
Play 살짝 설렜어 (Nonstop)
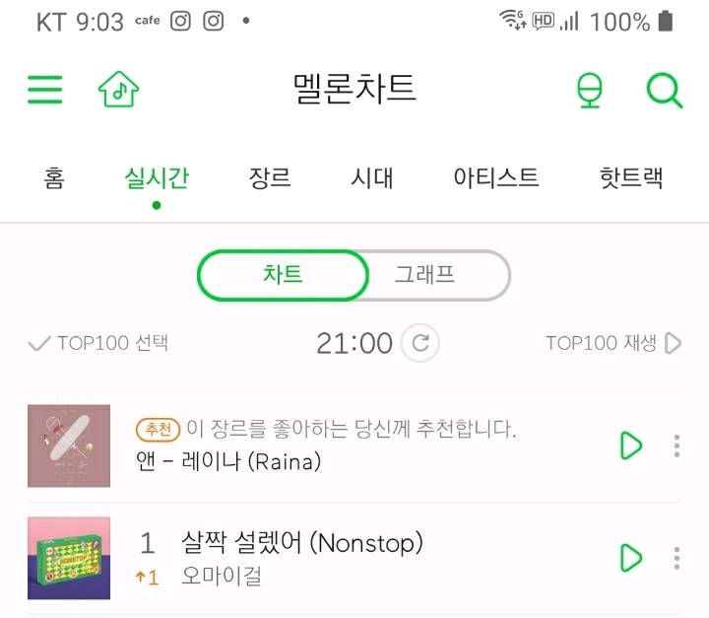[x=630, y=558]
